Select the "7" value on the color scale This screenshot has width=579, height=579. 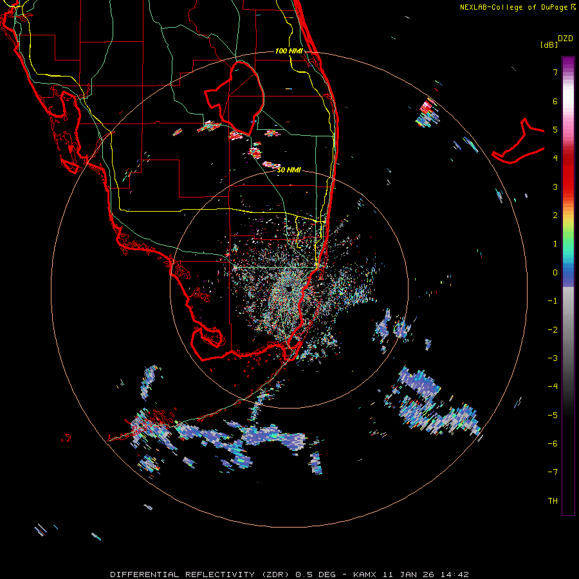click(x=555, y=72)
